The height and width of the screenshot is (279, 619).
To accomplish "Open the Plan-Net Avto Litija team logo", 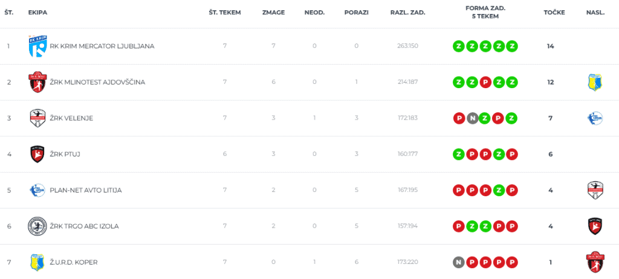I will click(x=37, y=190).
